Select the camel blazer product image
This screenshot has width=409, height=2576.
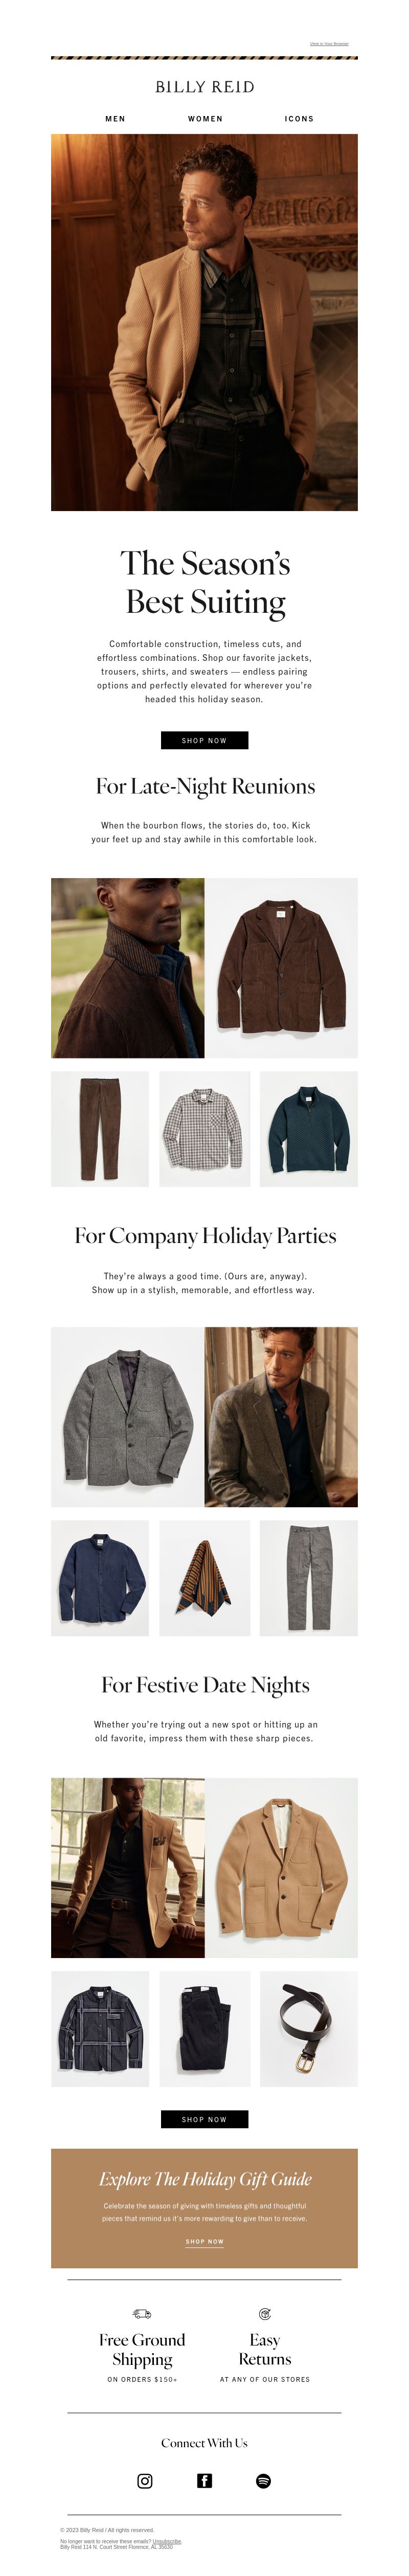coord(281,1867)
